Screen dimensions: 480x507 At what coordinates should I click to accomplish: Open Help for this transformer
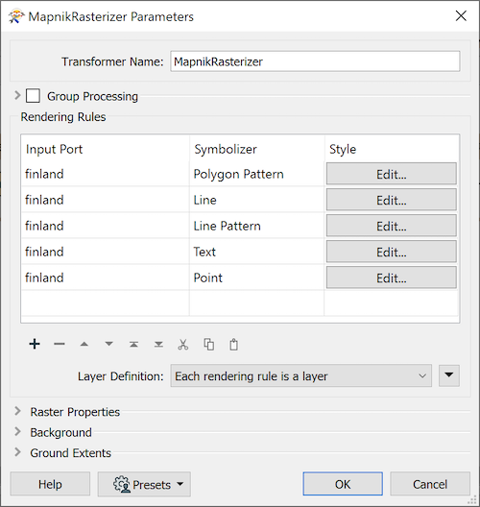click(x=50, y=484)
